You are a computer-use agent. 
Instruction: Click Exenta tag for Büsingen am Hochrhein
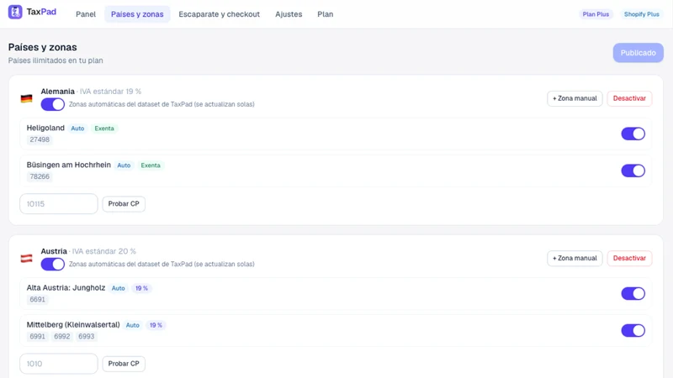[x=151, y=165]
